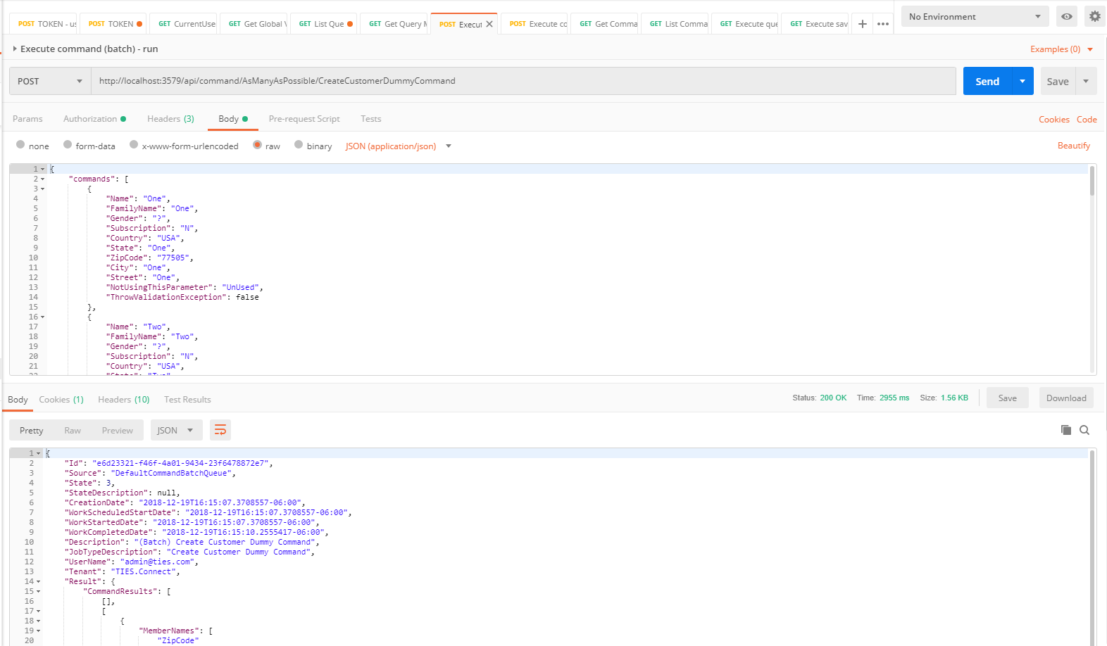The width and height of the screenshot is (1107, 646).
Task: Click the request URL input field
Action: pos(523,81)
